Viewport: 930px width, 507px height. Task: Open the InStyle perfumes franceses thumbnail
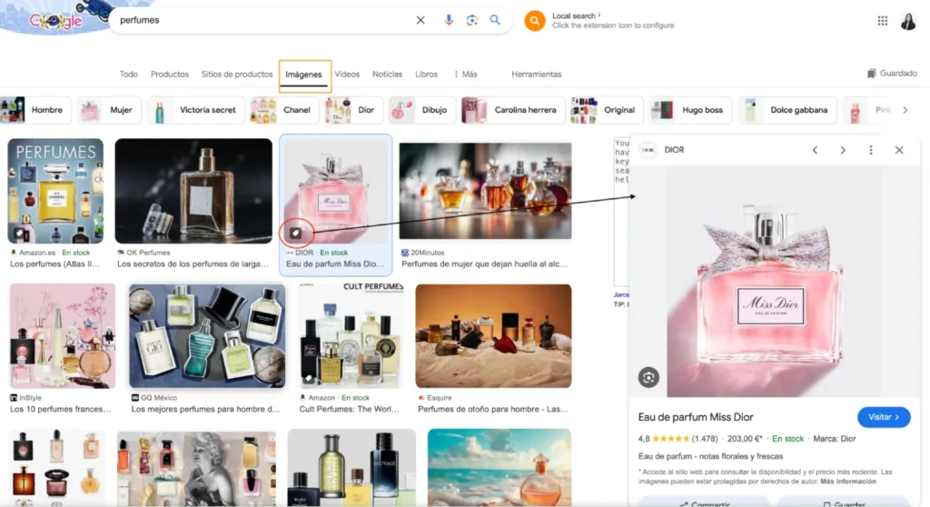click(x=63, y=336)
